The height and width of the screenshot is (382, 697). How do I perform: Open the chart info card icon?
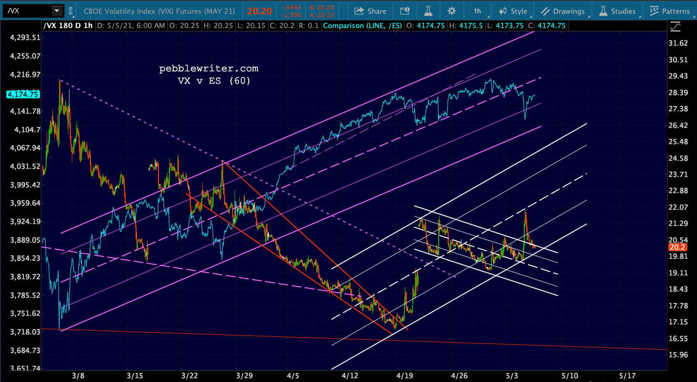[x=404, y=11]
